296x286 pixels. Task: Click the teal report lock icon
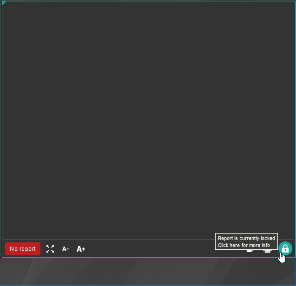tap(285, 248)
